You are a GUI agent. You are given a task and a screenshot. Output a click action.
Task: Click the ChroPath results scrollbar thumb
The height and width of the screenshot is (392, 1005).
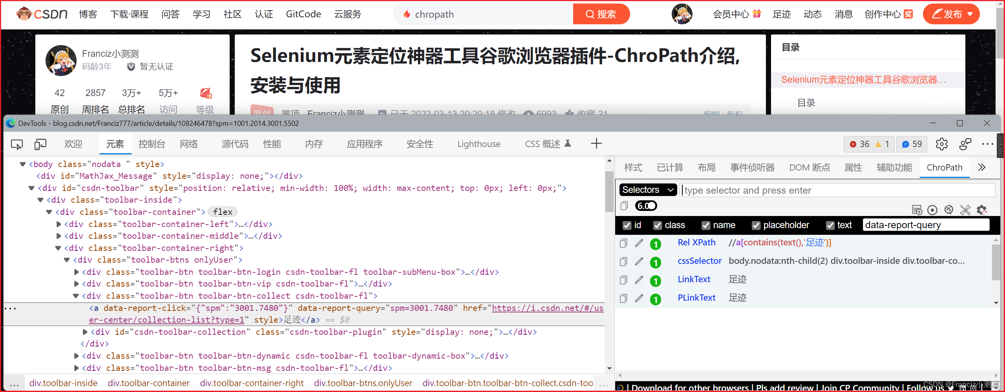click(996, 263)
